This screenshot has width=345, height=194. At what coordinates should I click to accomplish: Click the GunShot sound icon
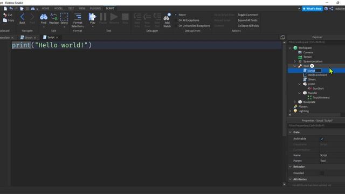point(309,88)
